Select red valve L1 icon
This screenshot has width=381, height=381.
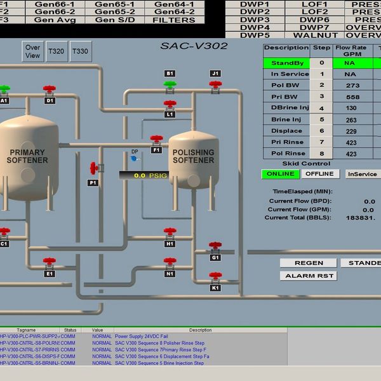tap(170, 104)
